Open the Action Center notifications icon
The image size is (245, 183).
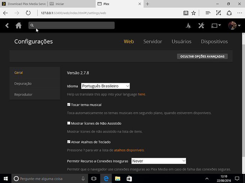tap(237, 179)
